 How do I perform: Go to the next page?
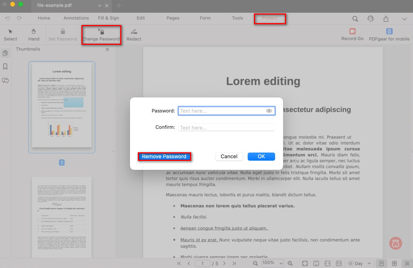[x=224, y=263]
